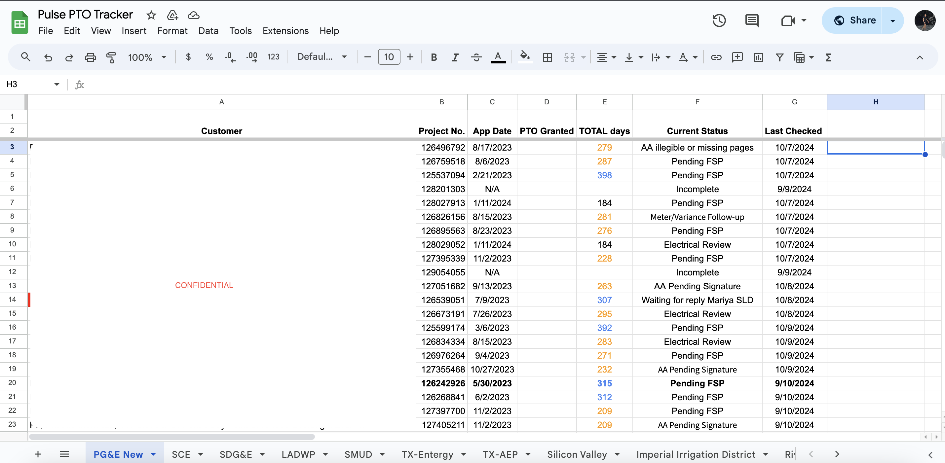Click the print icon
Viewport: 945px width, 463px height.
[90, 57]
